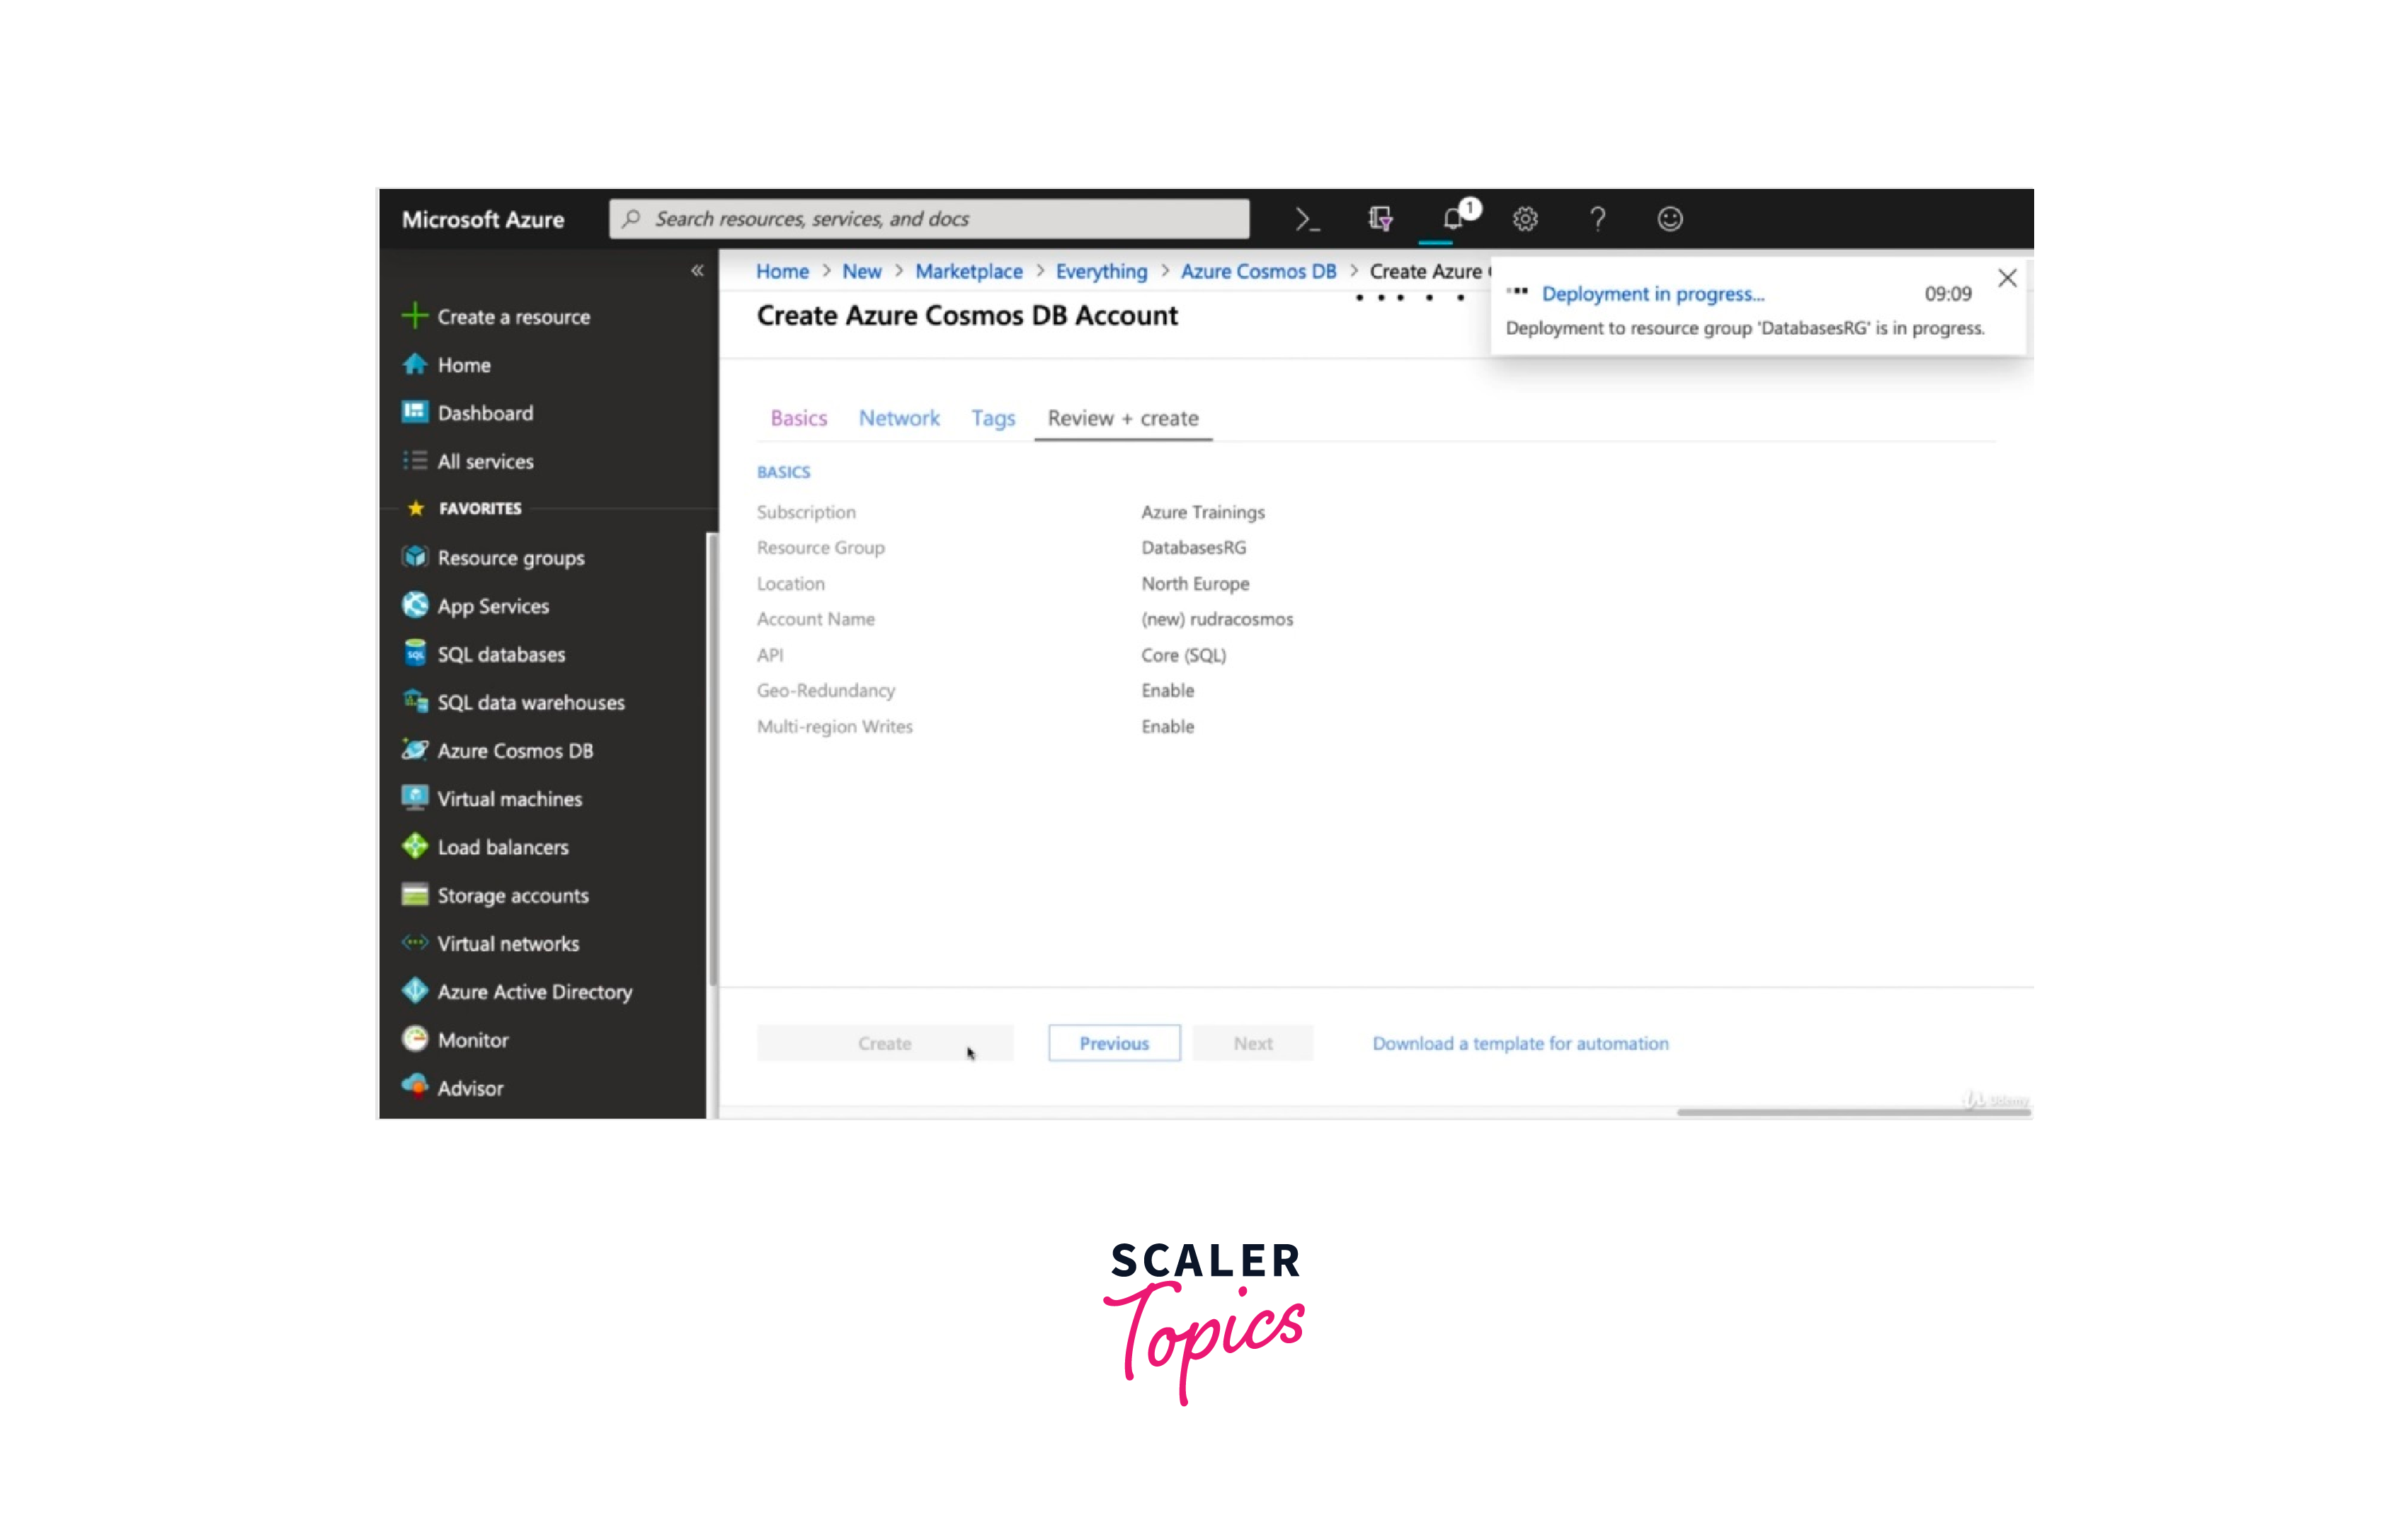Open portal settings gear icon

tap(1525, 219)
